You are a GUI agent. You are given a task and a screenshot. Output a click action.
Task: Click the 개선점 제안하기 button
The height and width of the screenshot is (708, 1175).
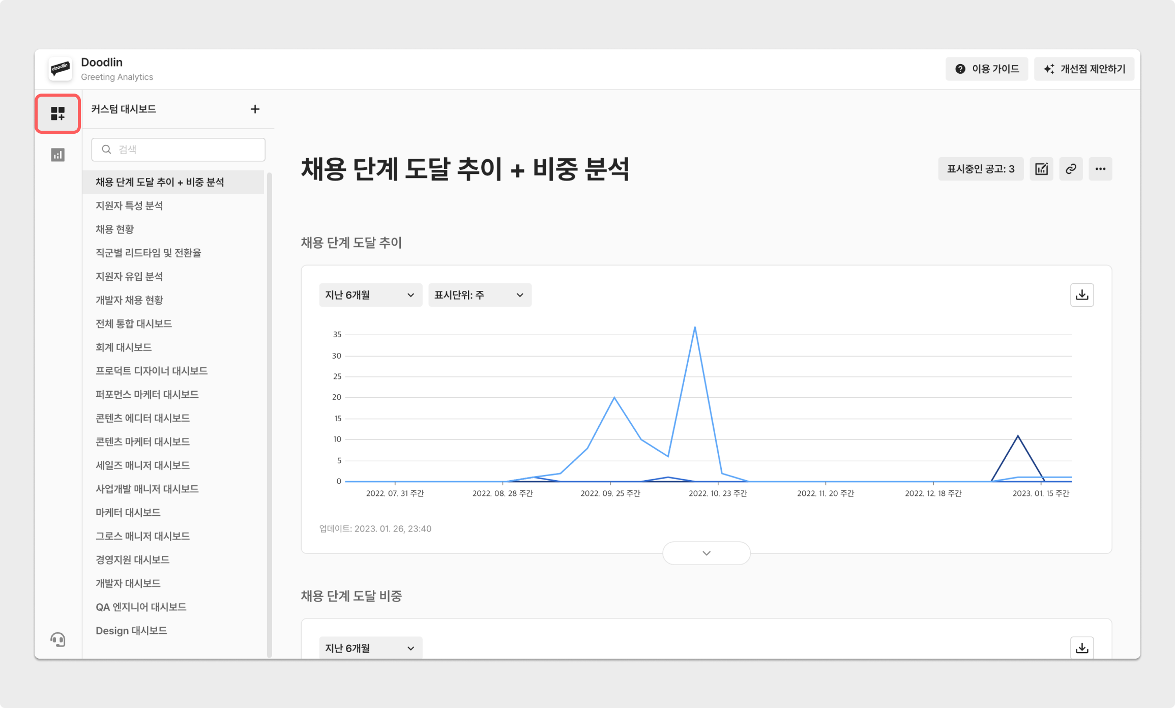(1084, 69)
